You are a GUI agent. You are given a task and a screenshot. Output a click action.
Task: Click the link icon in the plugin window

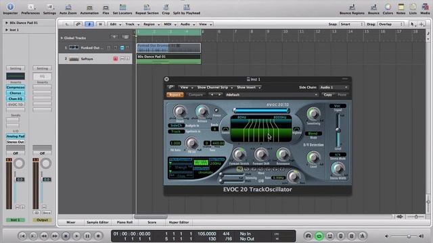point(170,87)
